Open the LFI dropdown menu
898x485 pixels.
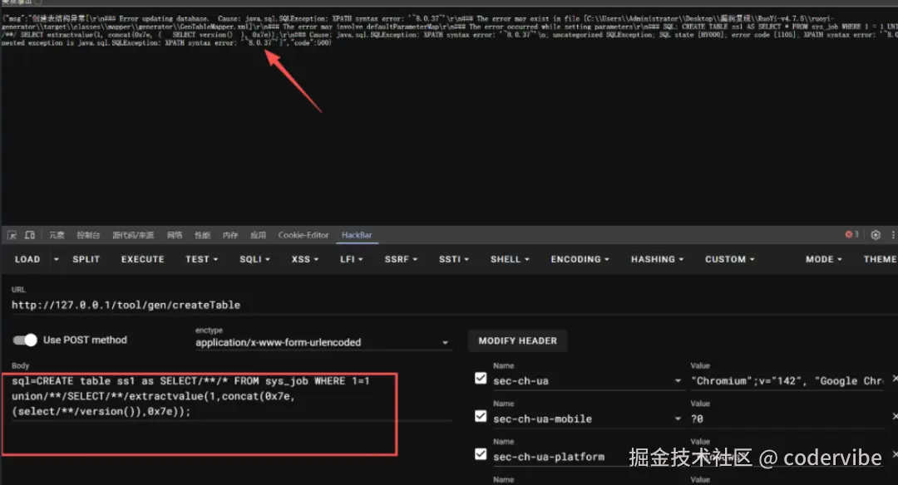click(351, 259)
